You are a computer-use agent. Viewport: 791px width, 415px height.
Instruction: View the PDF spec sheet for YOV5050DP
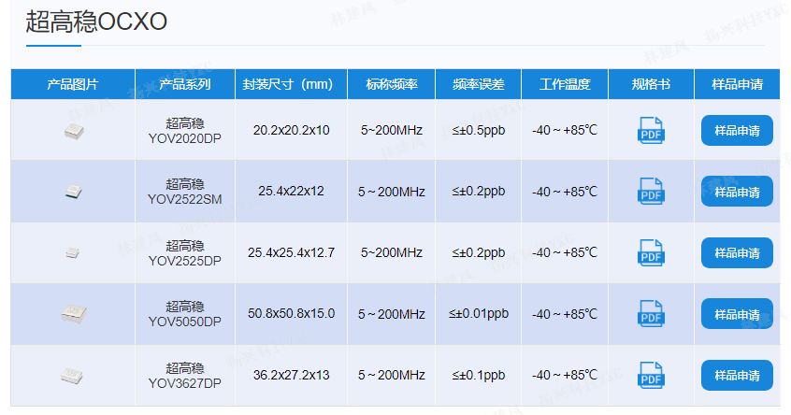pos(651,314)
